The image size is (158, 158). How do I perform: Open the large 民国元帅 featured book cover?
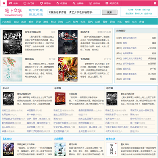(x=12, y=42)
